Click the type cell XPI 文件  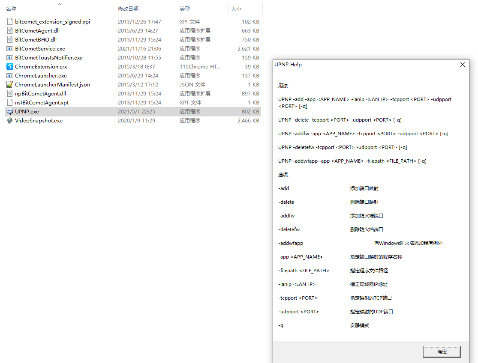click(x=189, y=21)
